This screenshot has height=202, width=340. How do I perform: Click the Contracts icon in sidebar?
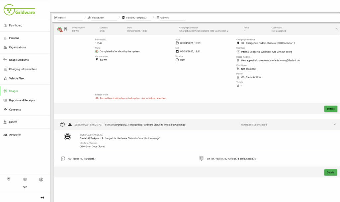click(x=5, y=109)
